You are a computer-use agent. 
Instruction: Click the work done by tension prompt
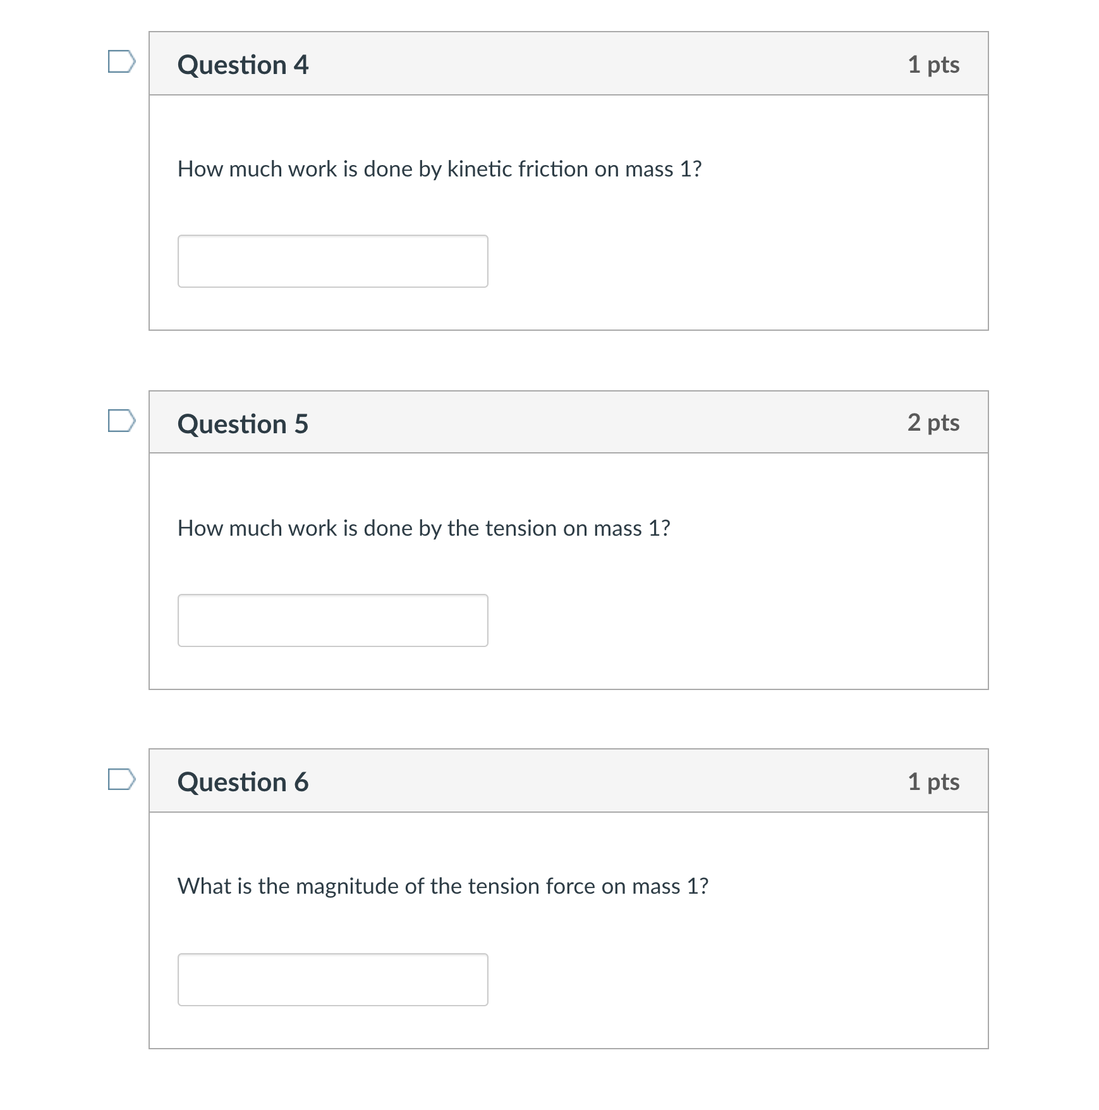(x=424, y=529)
